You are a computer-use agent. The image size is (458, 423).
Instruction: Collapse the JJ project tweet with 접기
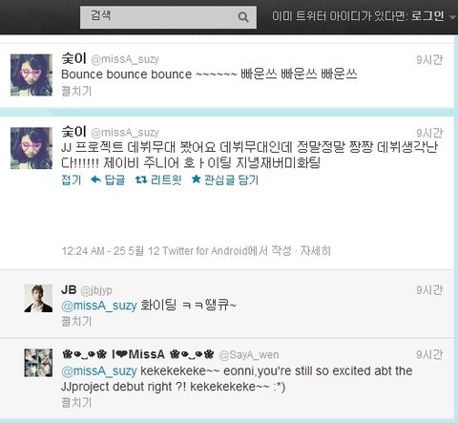point(72,180)
